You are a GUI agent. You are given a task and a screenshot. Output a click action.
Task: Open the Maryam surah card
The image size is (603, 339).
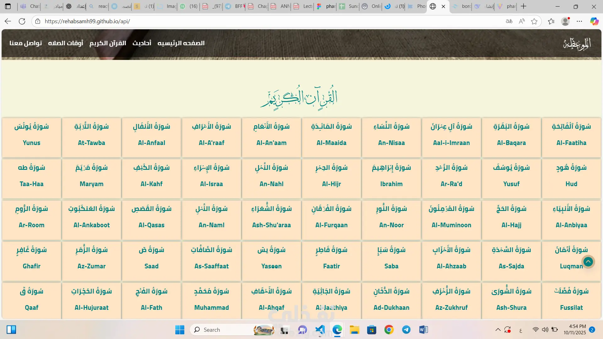91,179
